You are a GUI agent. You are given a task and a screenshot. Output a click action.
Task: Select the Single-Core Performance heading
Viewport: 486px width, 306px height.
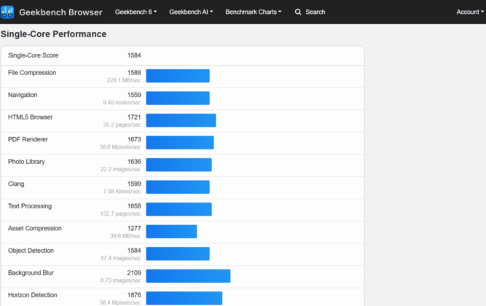click(54, 34)
